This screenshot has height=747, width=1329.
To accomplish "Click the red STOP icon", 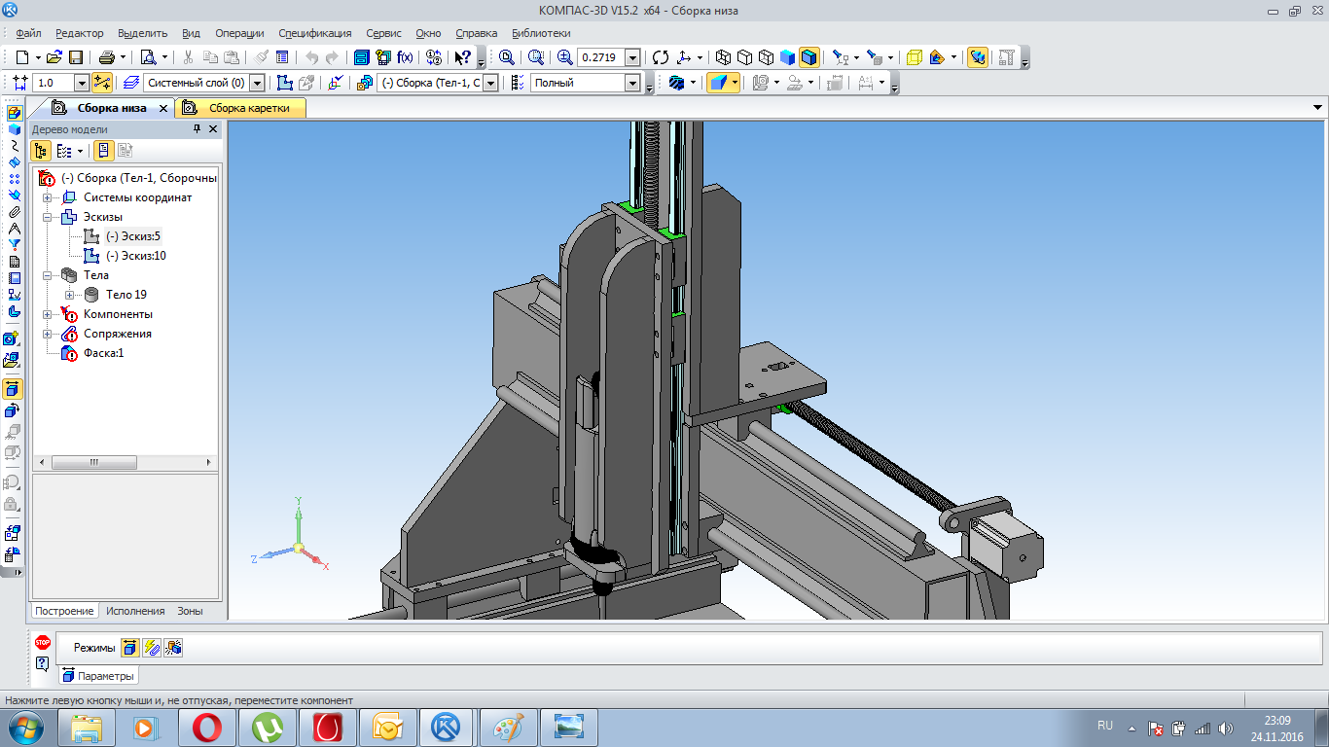I will [42, 642].
